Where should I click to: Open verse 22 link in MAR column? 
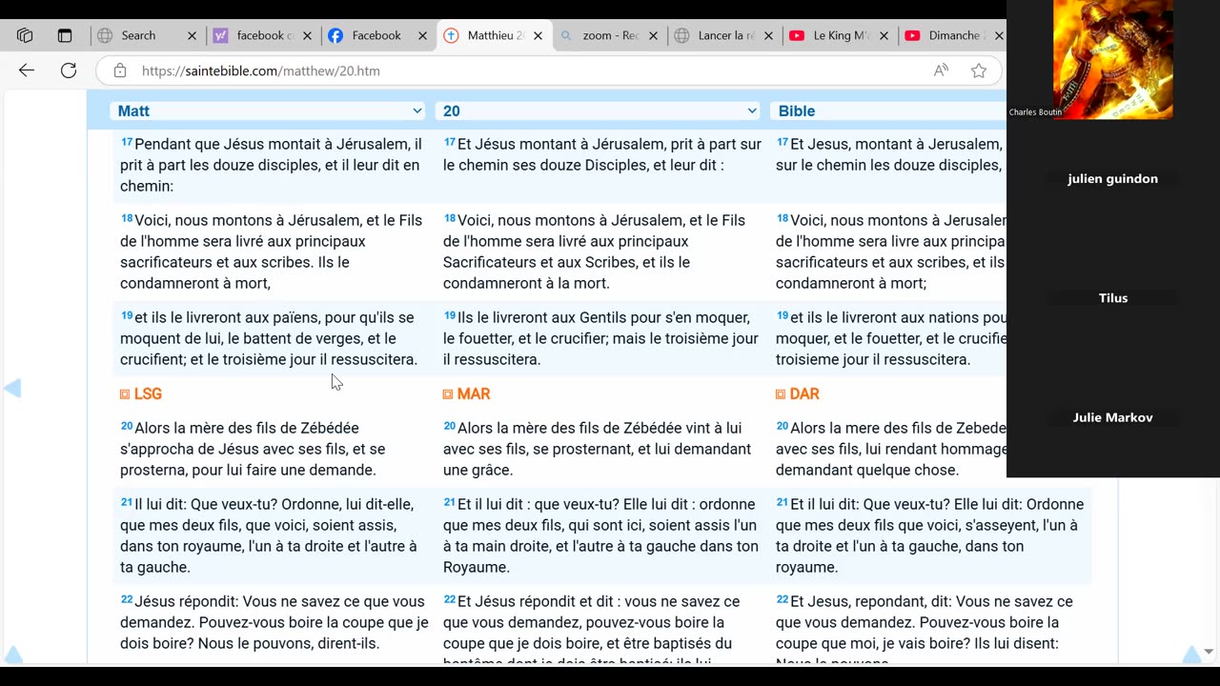(450, 599)
